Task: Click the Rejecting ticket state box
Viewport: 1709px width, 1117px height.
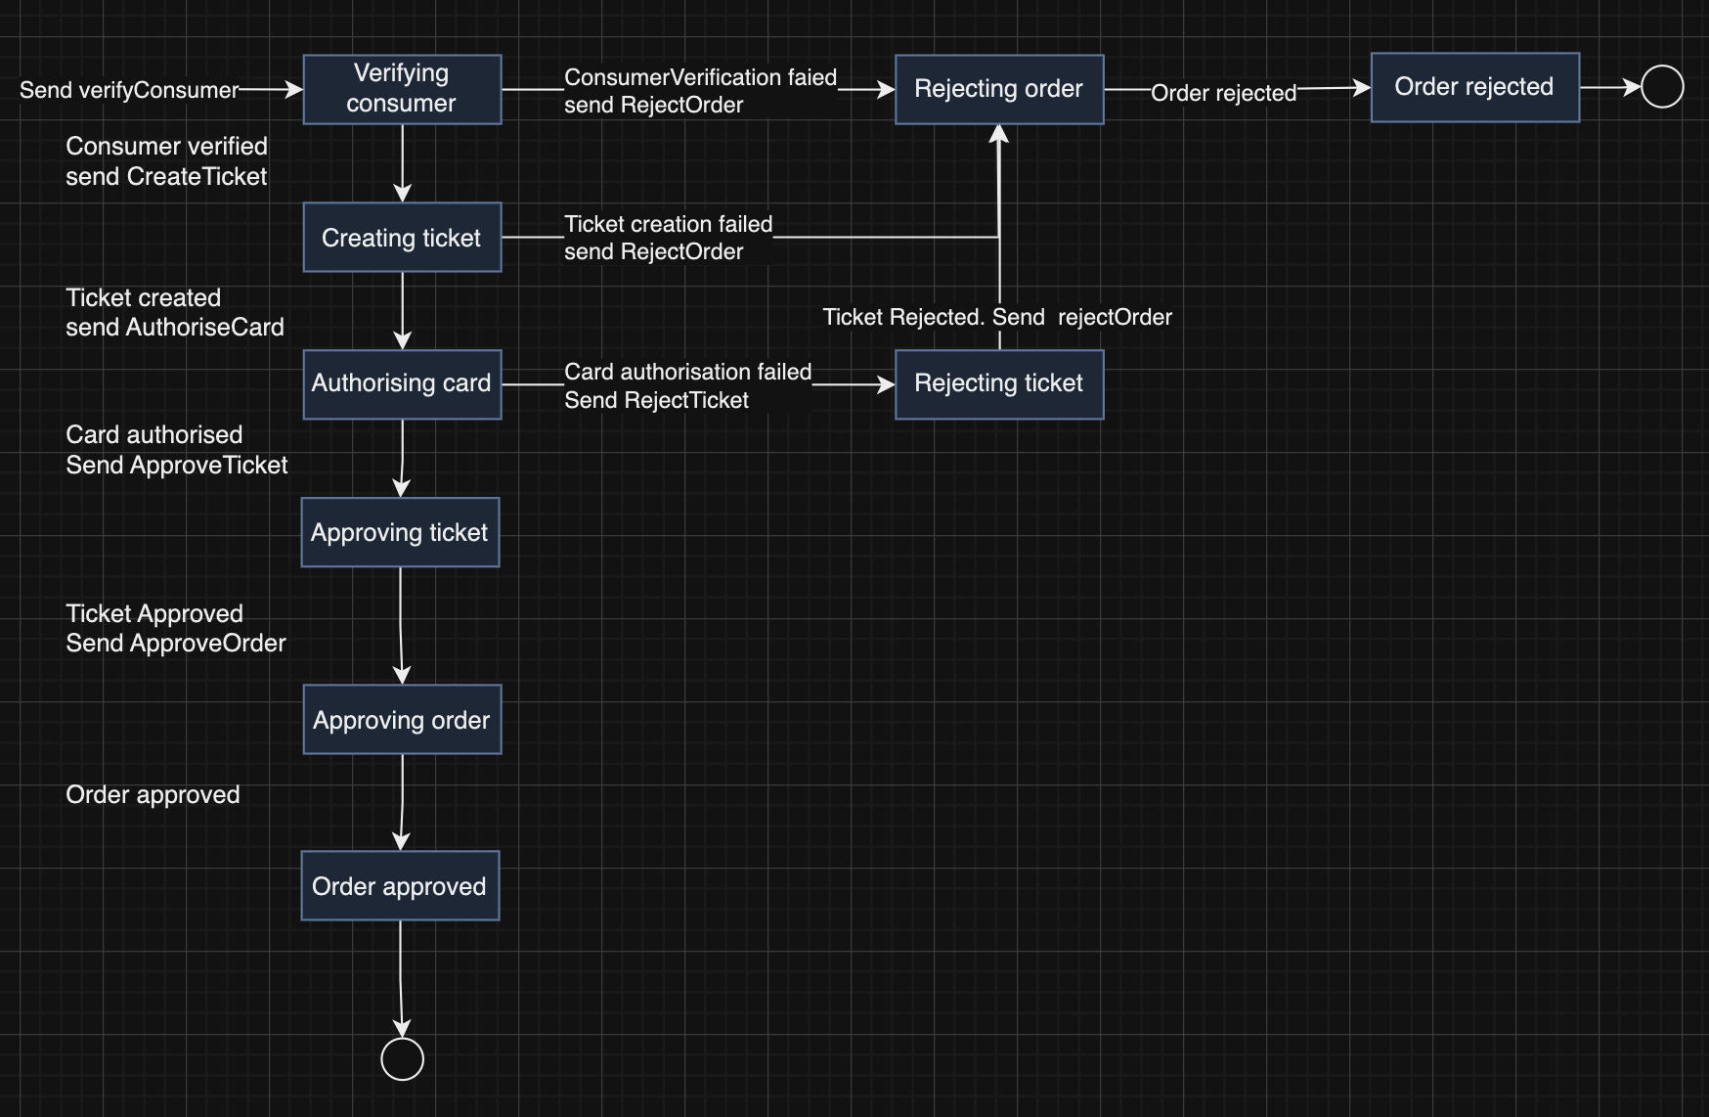Action: [998, 383]
